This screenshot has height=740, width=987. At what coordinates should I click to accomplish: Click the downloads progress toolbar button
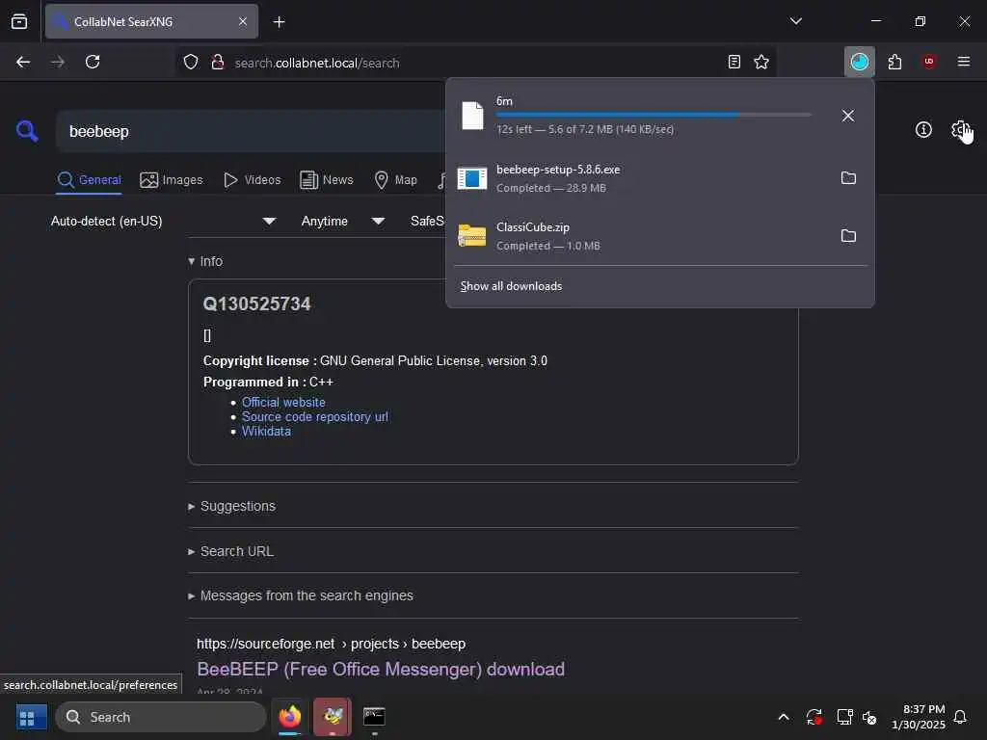859,62
